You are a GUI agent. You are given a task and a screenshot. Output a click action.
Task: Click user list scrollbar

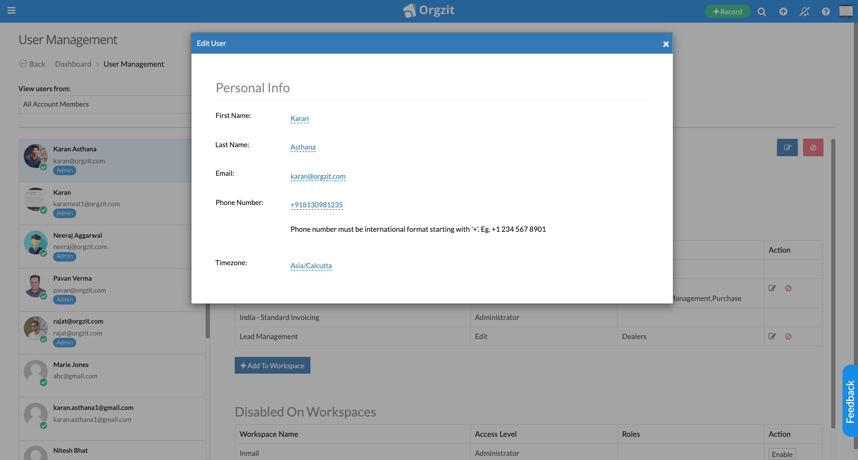click(208, 321)
